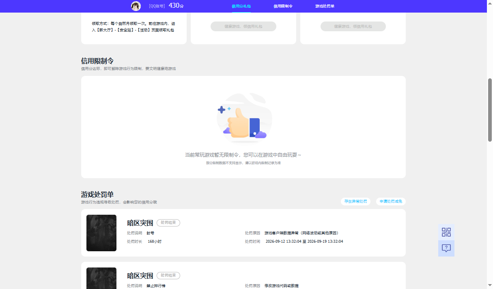This screenshot has height=289, width=493.
Task: Click the 信用限制令 section heading
Action: click(x=97, y=61)
